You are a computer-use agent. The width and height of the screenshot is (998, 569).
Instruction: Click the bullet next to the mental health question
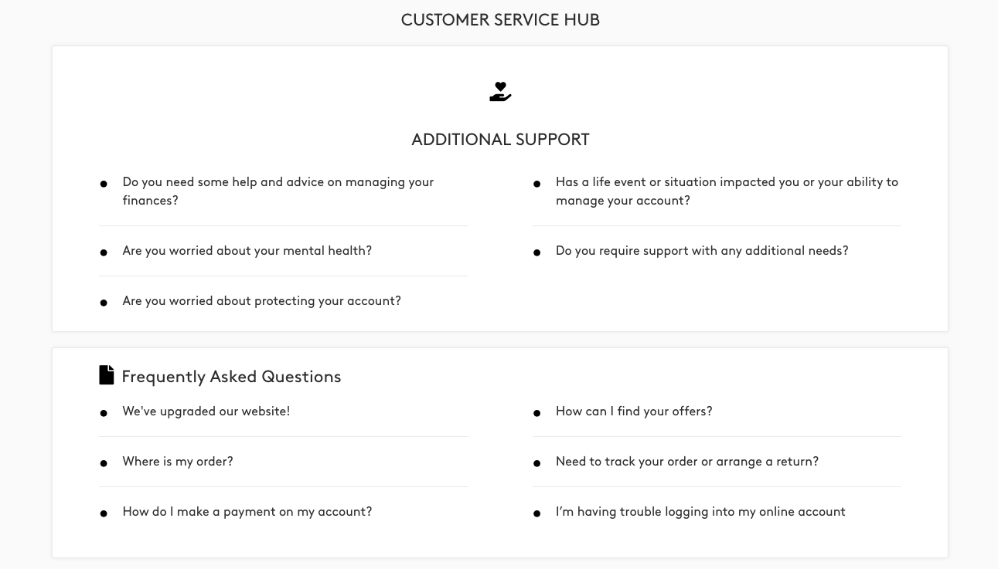(104, 252)
